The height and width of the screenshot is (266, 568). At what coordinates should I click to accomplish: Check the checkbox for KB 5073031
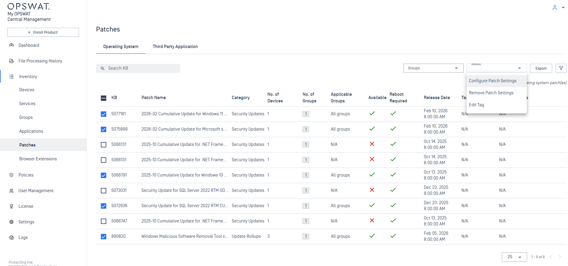click(x=104, y=191)
